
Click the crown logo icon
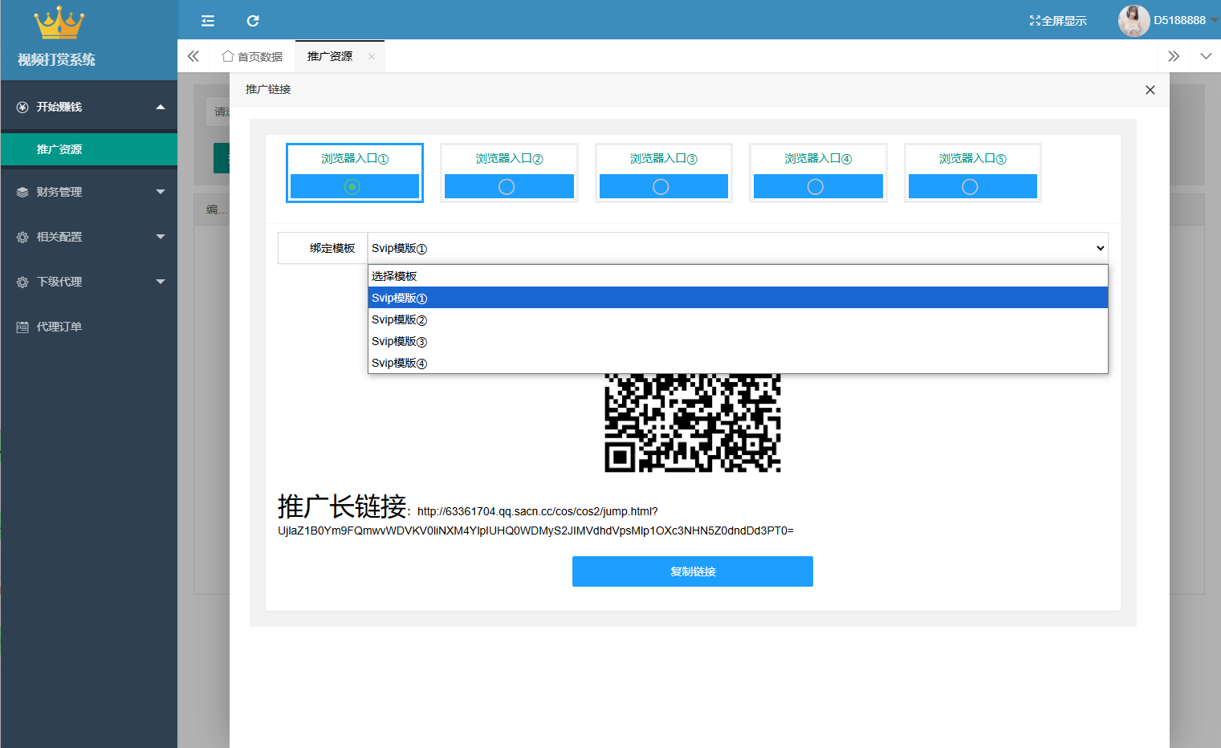59,23
